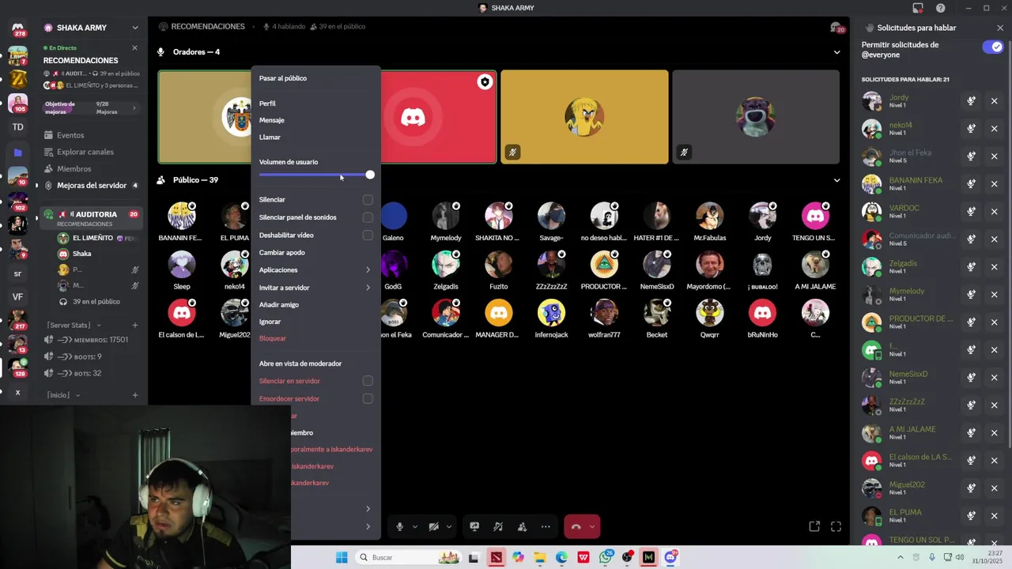Accept Zelgadis's request to speak
The width and height of the screenshot is (1012, 569).
(971, 267)
